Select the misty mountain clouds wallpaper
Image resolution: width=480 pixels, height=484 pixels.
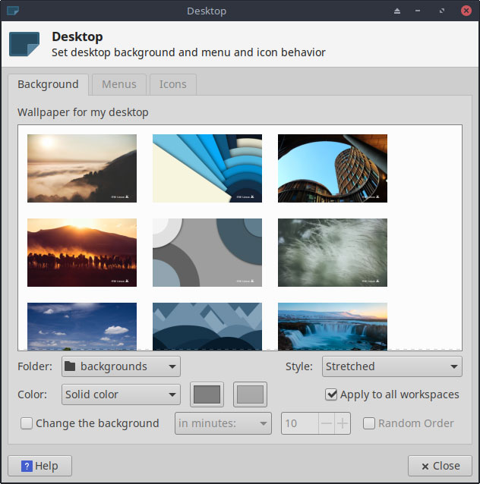(82, 168)
